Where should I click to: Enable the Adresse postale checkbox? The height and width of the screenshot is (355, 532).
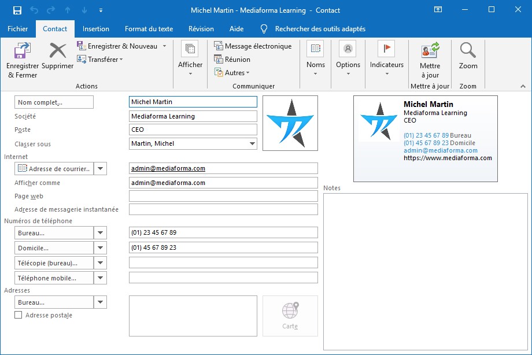coord(19,315)
